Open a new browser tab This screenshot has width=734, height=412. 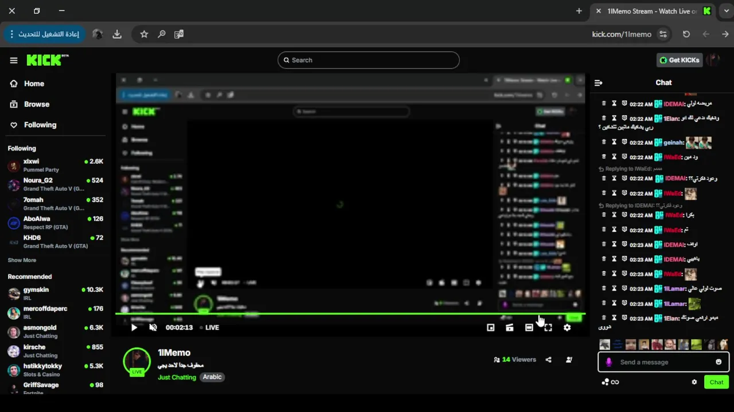tap(579, 11)
